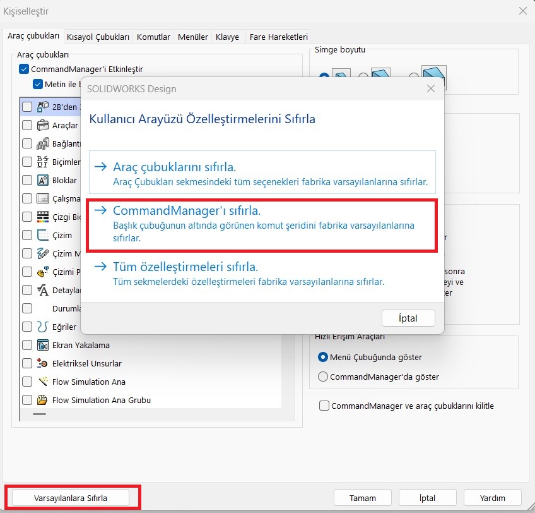Image resolution: width=535 pixels, height=513 pixels.
Task: Click the Ekran Yakalama icon
Action: (43, 345)
